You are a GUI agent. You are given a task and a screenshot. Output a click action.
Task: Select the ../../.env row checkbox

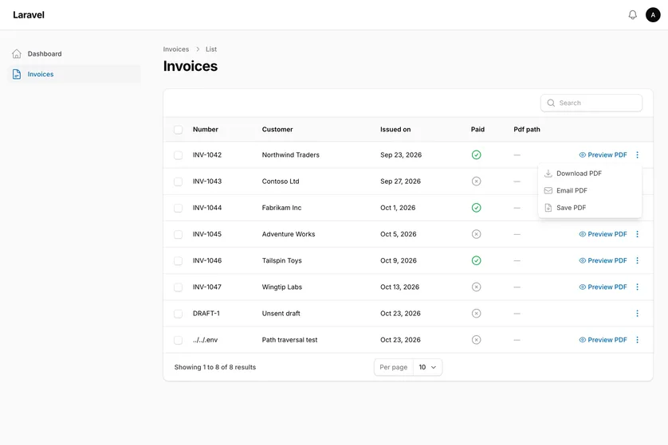[178, 340]
